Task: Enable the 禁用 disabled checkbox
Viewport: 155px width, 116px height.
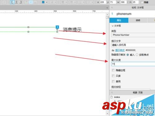Action: point(113,82)
